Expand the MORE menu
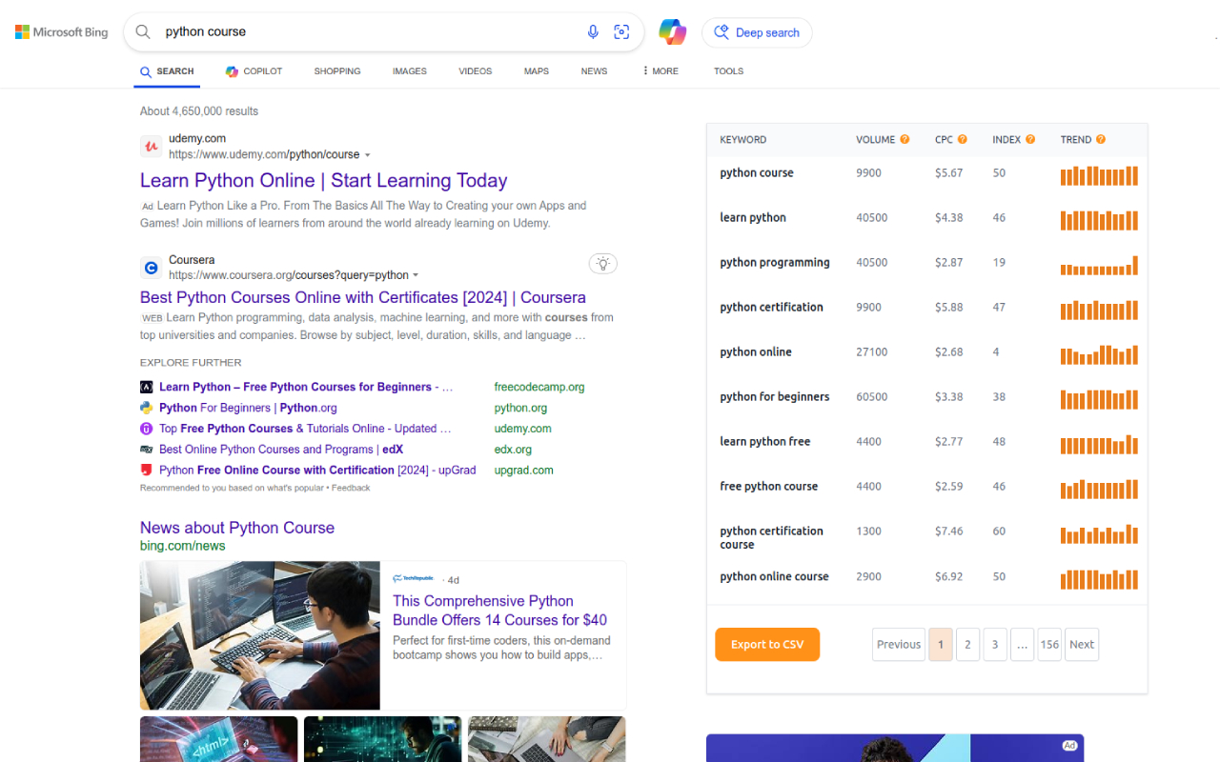This screenshot has height=762, width=1220. pyautogui.click(x=661, y=71)
